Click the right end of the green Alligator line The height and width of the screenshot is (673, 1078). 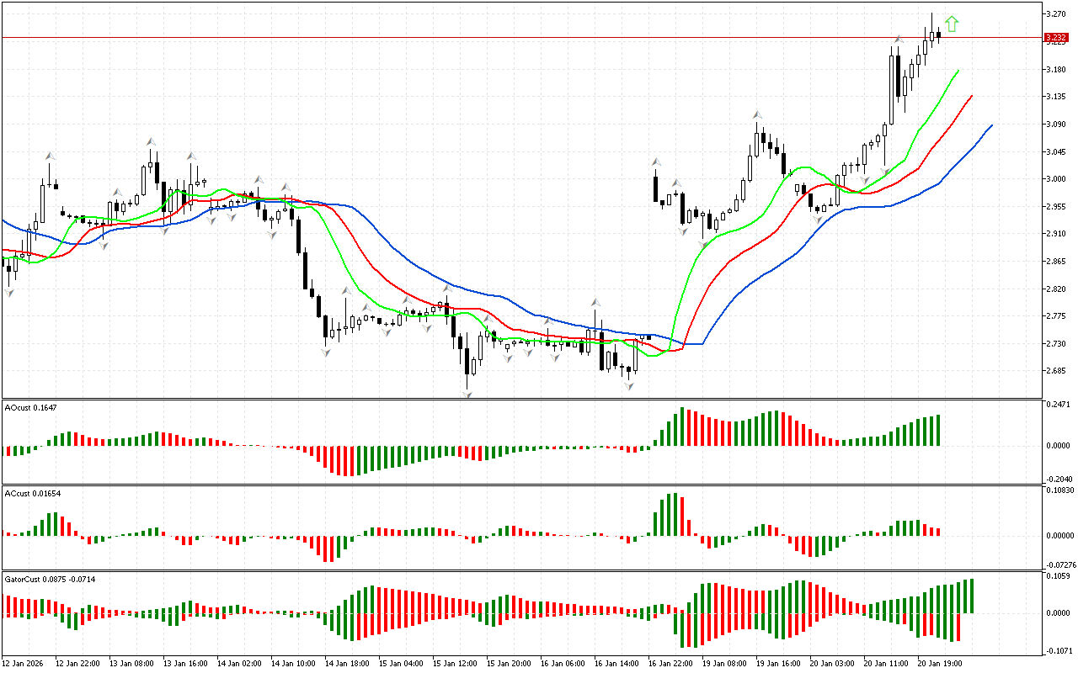pos(958,72)
